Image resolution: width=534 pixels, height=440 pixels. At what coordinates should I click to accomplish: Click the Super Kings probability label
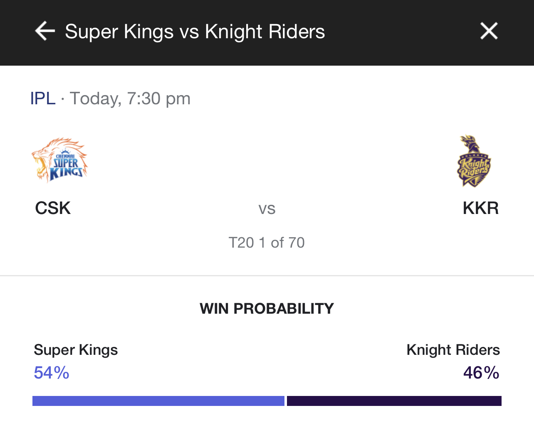coord(76,350)
